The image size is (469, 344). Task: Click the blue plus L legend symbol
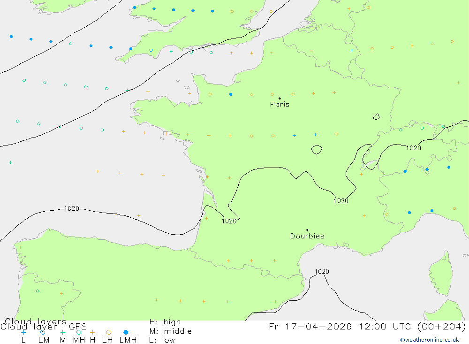[23, 332]
